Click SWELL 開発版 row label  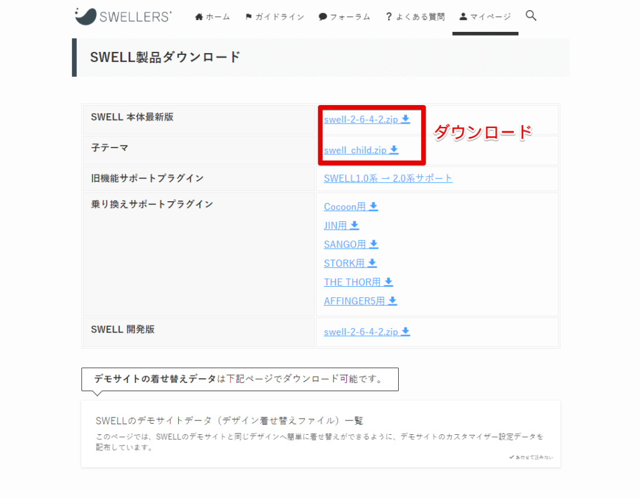(x=122, y=329)
